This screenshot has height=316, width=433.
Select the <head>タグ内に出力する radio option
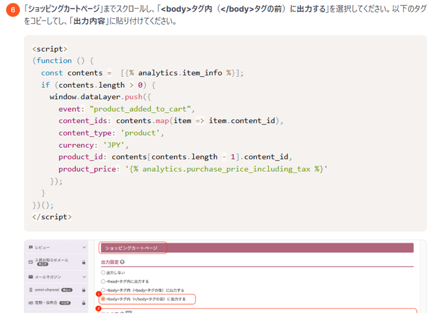click(103, 281)
